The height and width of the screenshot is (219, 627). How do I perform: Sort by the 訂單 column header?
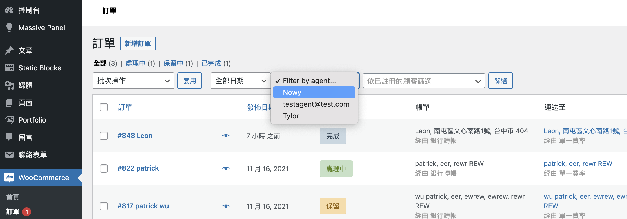click(x=125, y=107)
